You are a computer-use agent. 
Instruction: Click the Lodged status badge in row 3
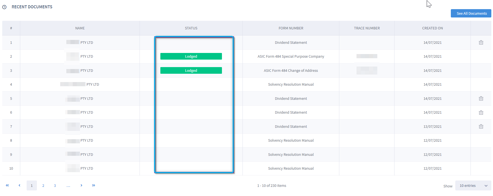pyautogui.click(x=191, y=70)
